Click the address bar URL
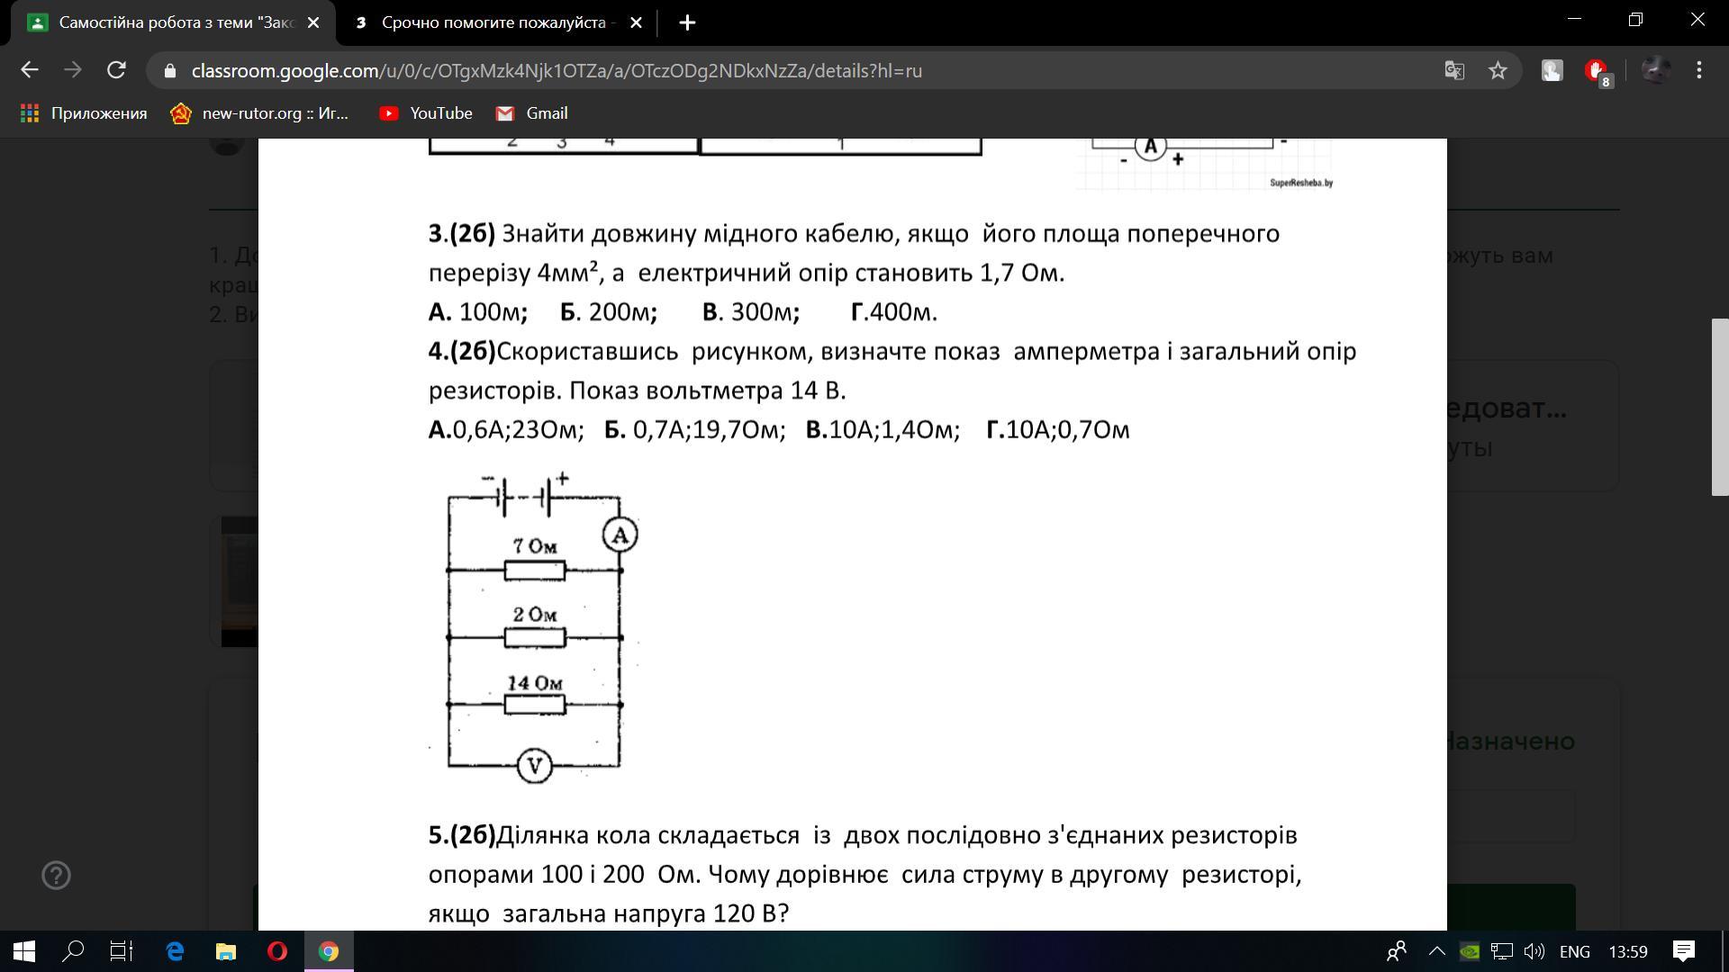 pyautogui.click(x=556, y=70)
